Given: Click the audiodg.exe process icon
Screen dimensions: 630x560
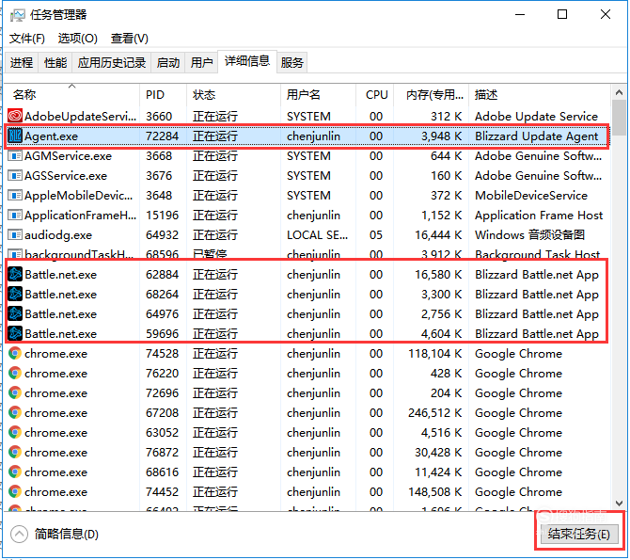Looking at the screenshot, I should pos(15,234).
